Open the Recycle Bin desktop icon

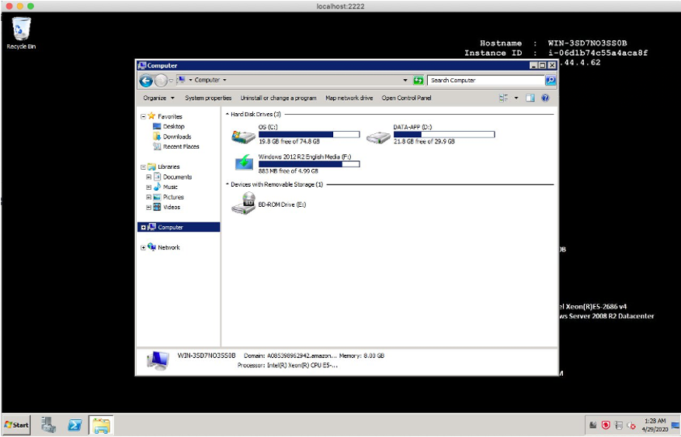coord(21,33)
